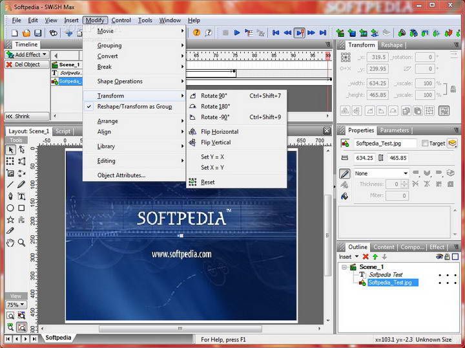Toggle Reshape/Transform as Group option

click(134, 107)
